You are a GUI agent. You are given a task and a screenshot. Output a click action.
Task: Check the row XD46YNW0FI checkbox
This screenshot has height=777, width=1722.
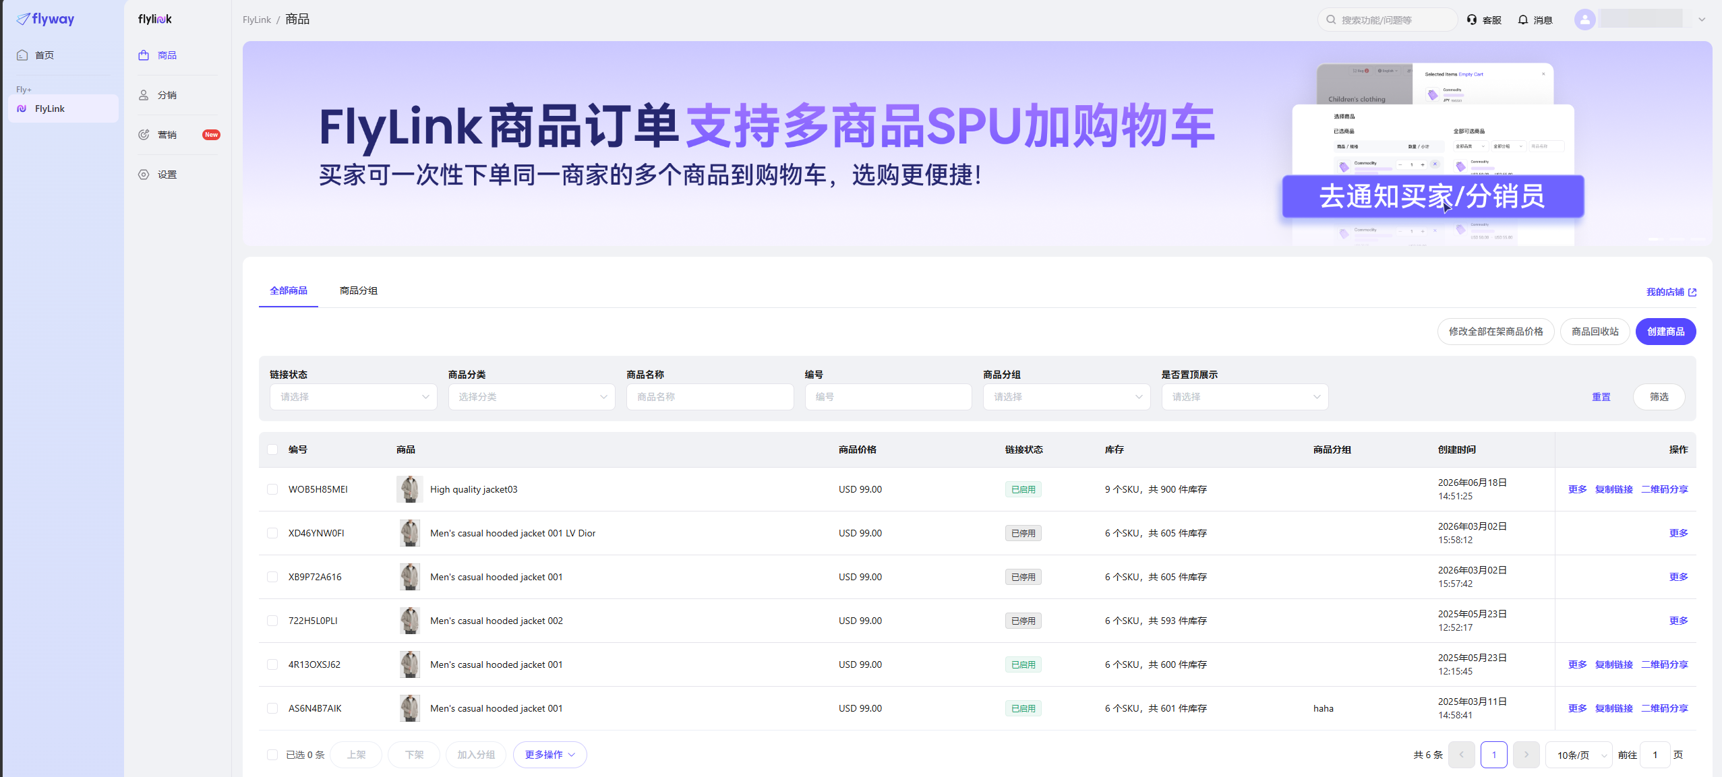[x=272, y=533]
